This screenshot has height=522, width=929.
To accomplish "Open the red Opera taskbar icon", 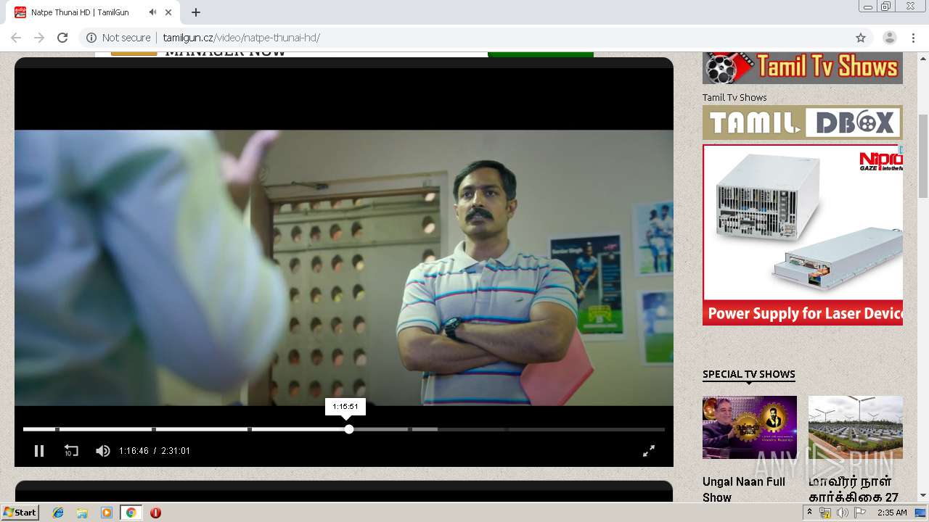I will 155,513.
